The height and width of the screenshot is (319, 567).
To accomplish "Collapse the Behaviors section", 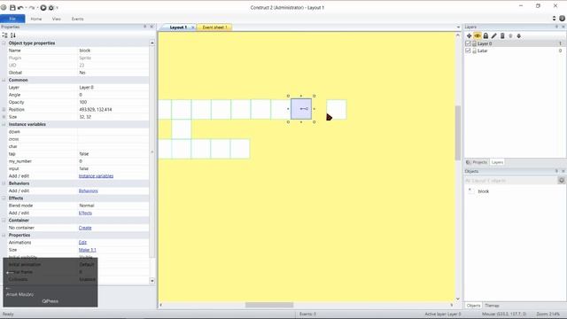I will [x=4, y=183].
